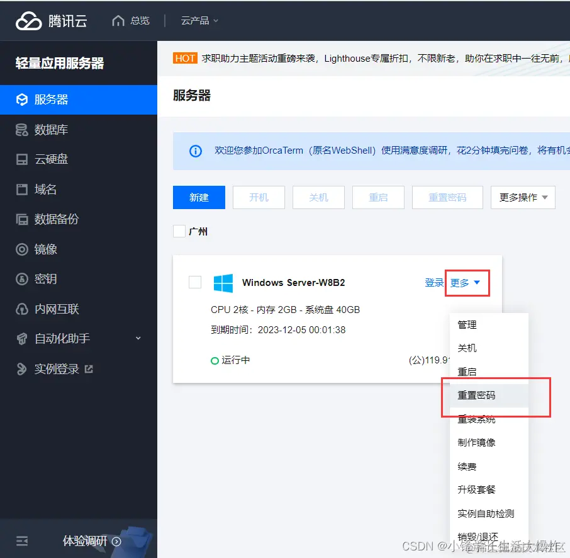Click the 数据库 database icon
Image resolution: width=570 pixels, height=558 pixels.
[22, 130]
